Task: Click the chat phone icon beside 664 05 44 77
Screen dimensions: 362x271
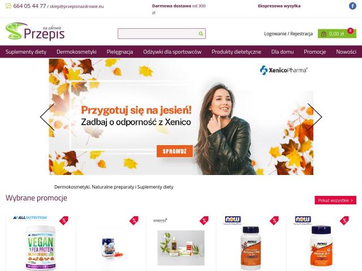Action: click(x=8, y=6)
